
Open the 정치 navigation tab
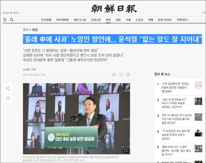coord(108,20)
